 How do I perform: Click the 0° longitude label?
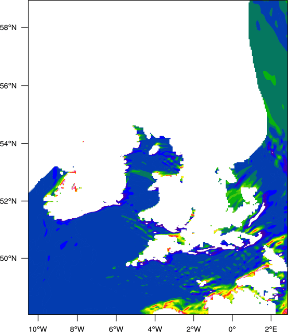coord(232,329)
